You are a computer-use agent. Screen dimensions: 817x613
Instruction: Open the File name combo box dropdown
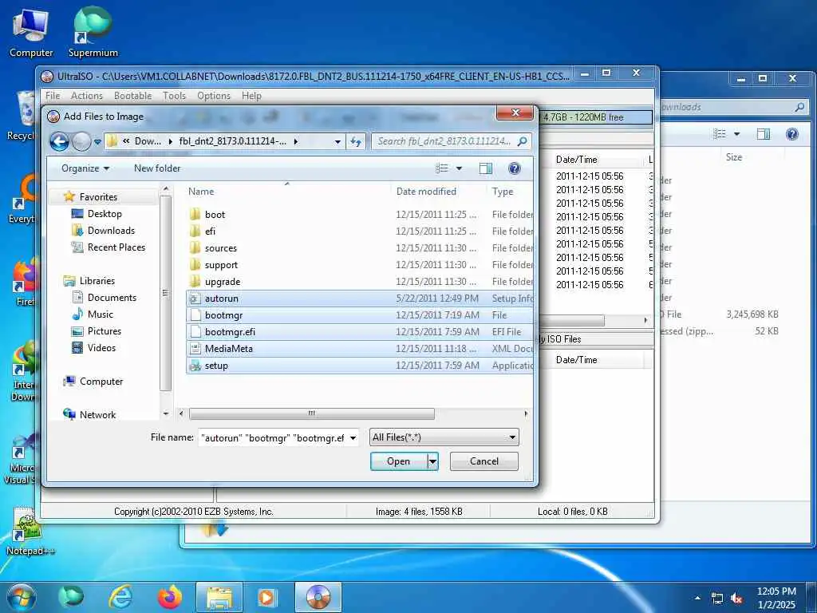(353, 438)
